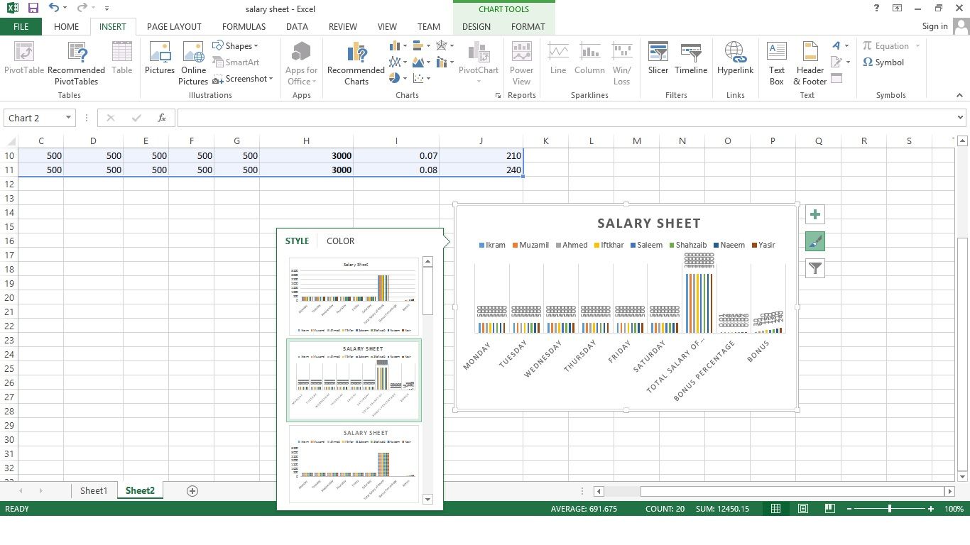Insert a line chart type
The height and width of the screenshot is (545, 970).
397,62
